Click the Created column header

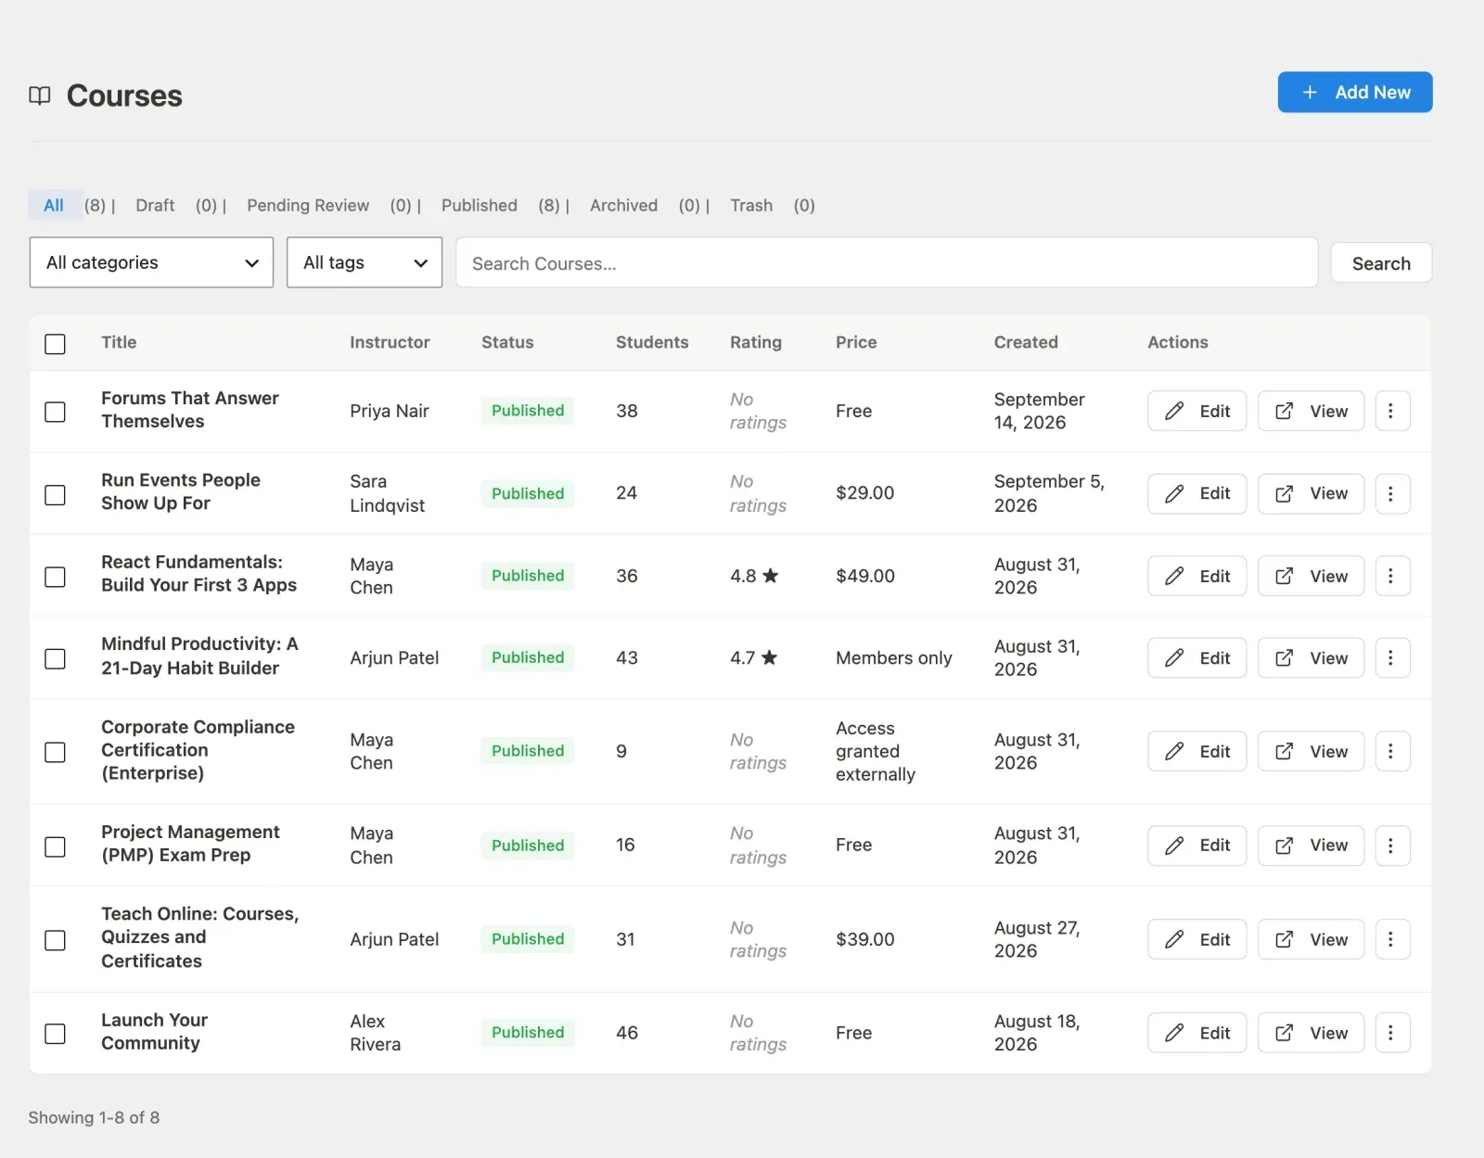[1026, 342]
